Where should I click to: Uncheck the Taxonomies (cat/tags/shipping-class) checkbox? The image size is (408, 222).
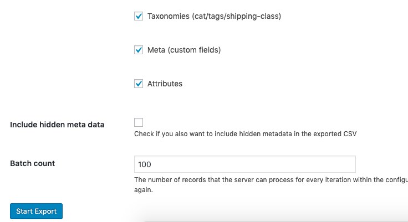coord(139,16)
